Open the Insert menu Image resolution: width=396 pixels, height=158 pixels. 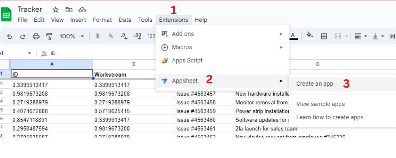click(x=78, y=20)
